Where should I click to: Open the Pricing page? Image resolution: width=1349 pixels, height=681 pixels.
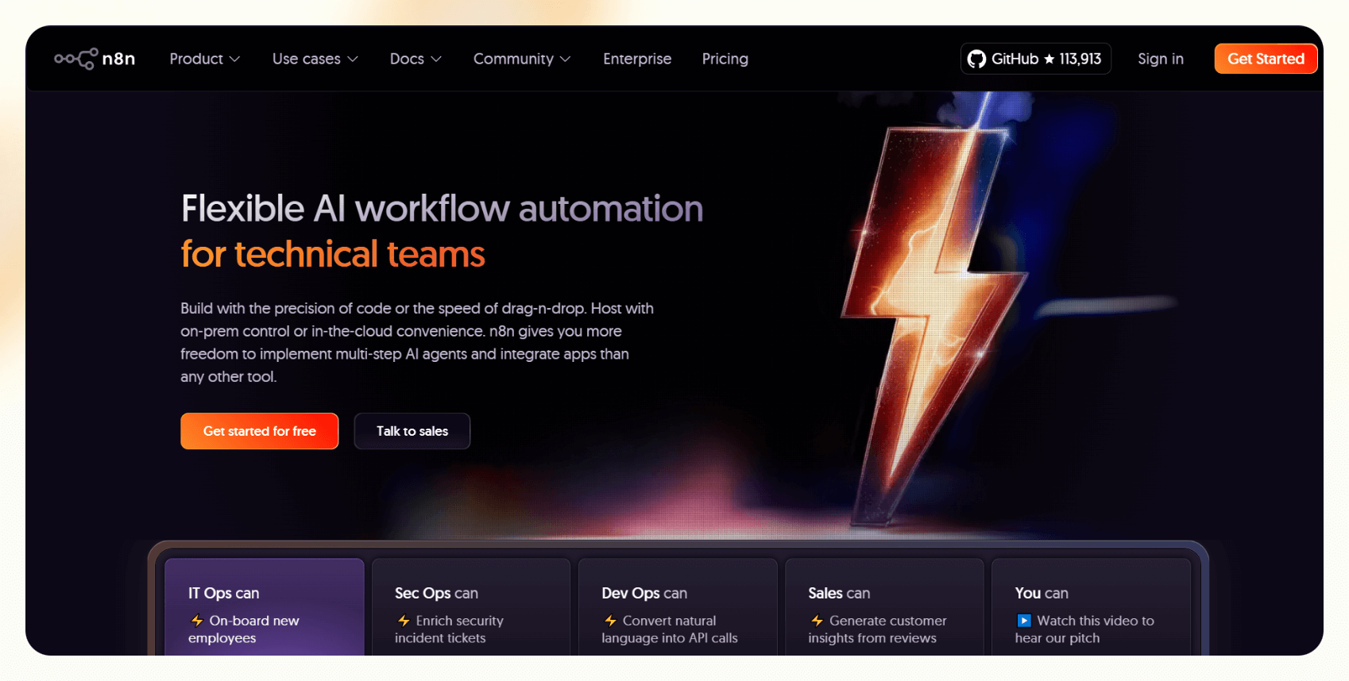click(x=725, y=59)
